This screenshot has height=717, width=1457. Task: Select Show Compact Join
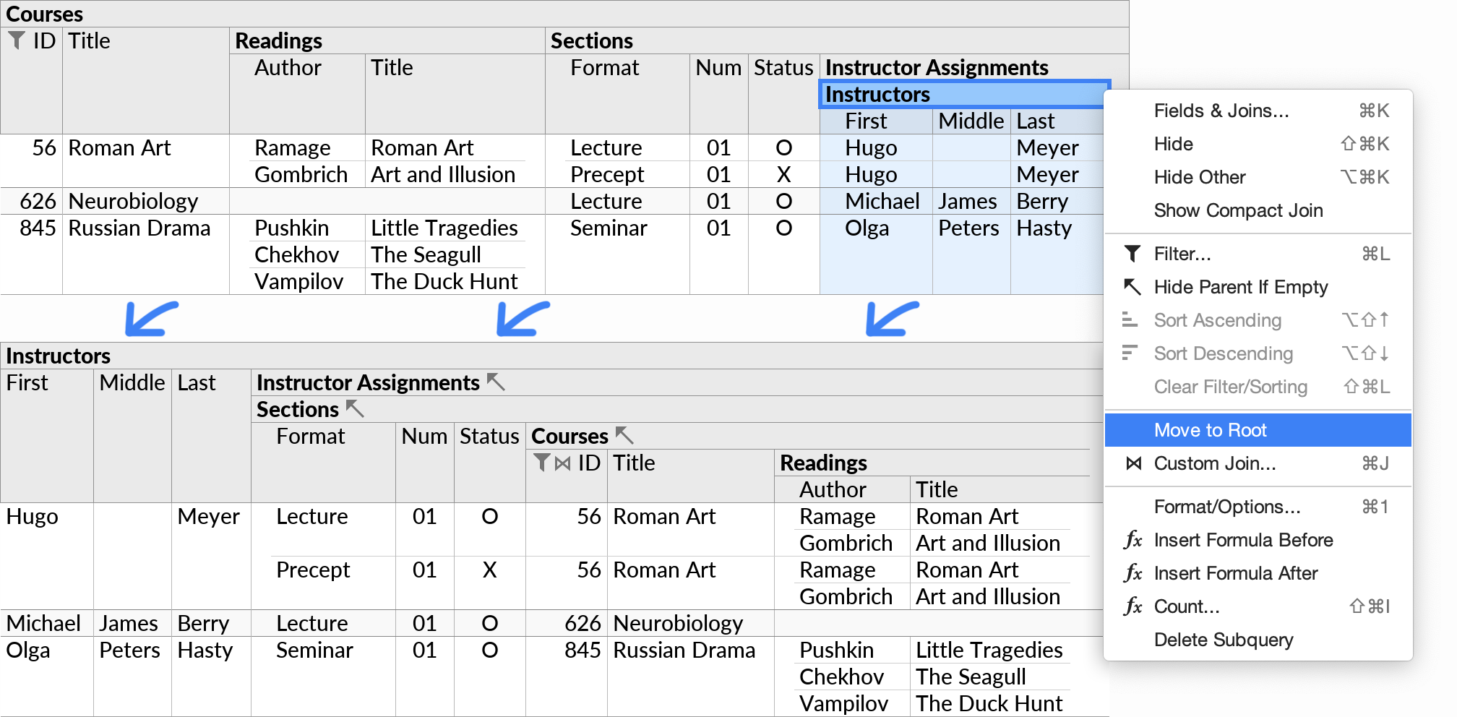pos(1238,210)
